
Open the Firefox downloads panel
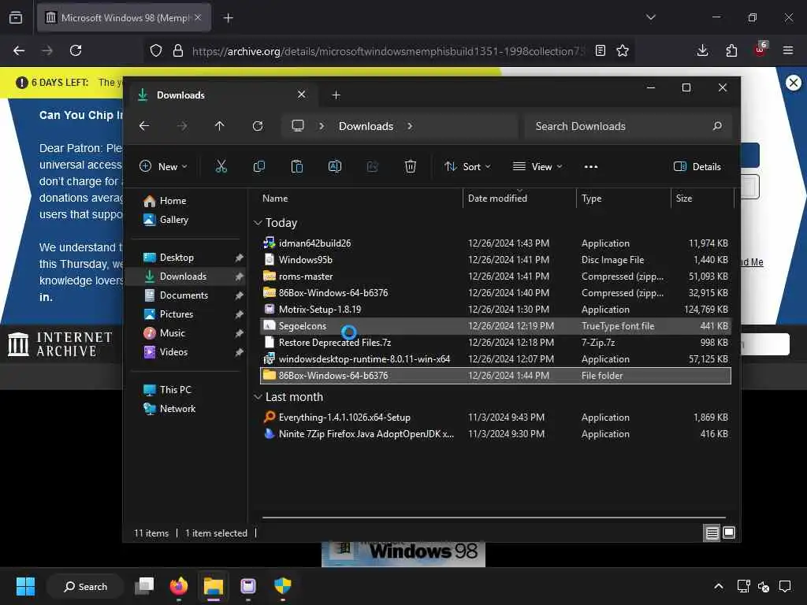(x=702, y=50)
